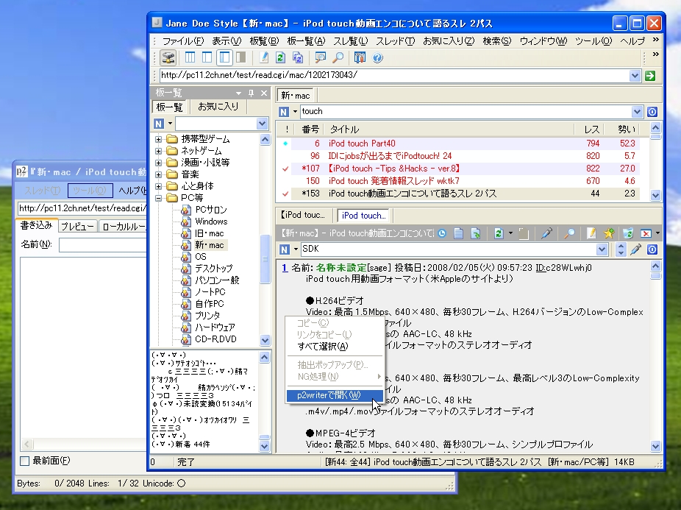Image resolution: width=681 pixels, height=510 pixels.
Task: Open thread iPod touch 発着情報スレッド wktk7
Action: (x=394, y=181)
